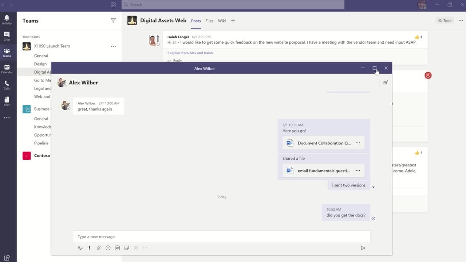This screenshot has height=262, width=466.
Task: Open the GIF picker
Action: click(117, 248)
